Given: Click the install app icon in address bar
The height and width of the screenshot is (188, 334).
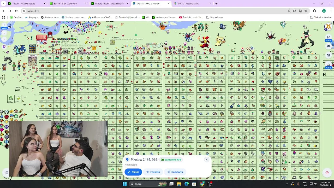Looking at the screenshot, I should pos(295,11).
